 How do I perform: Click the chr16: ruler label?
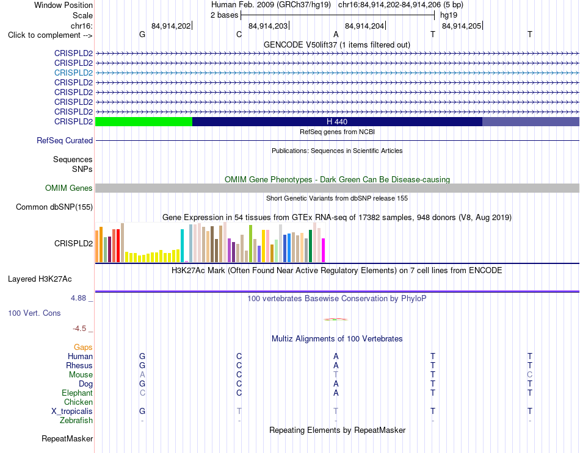(81, 26)
